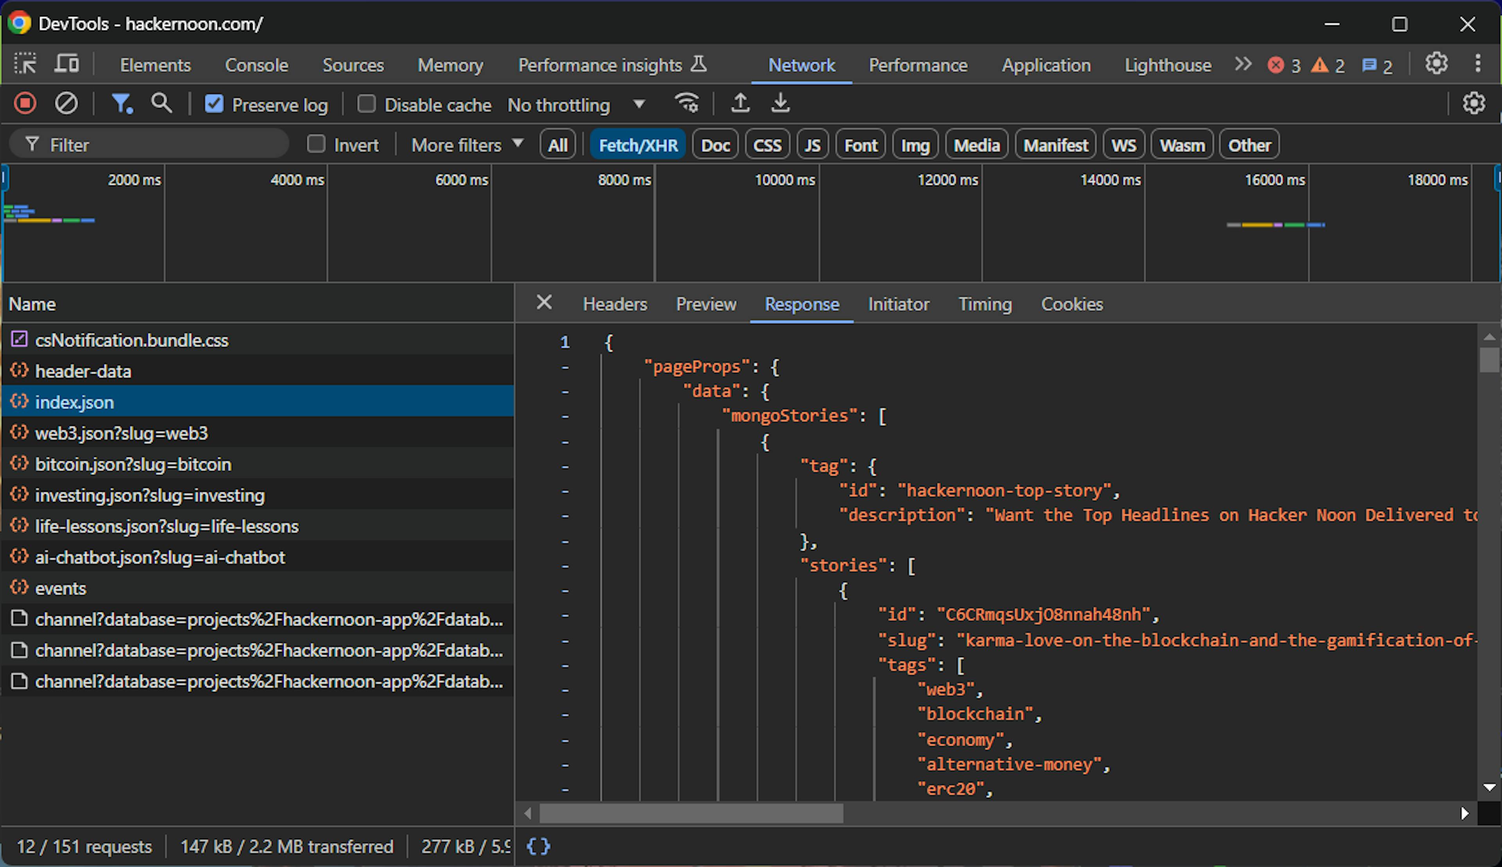Switch to the Headers tab
The height and width of the screenshot is (867, 1502).
615,304
